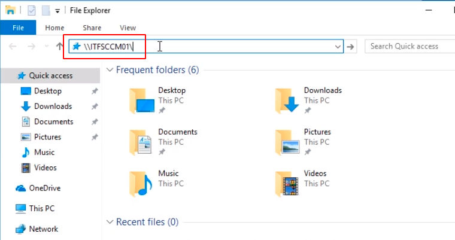
Task: Click the Properties quick access toolbar icon
Action: pyautogui.click(x=31, y=11)
